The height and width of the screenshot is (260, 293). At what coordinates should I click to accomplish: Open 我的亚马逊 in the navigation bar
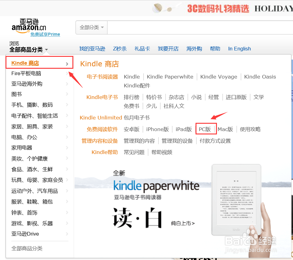pos(92,49)
